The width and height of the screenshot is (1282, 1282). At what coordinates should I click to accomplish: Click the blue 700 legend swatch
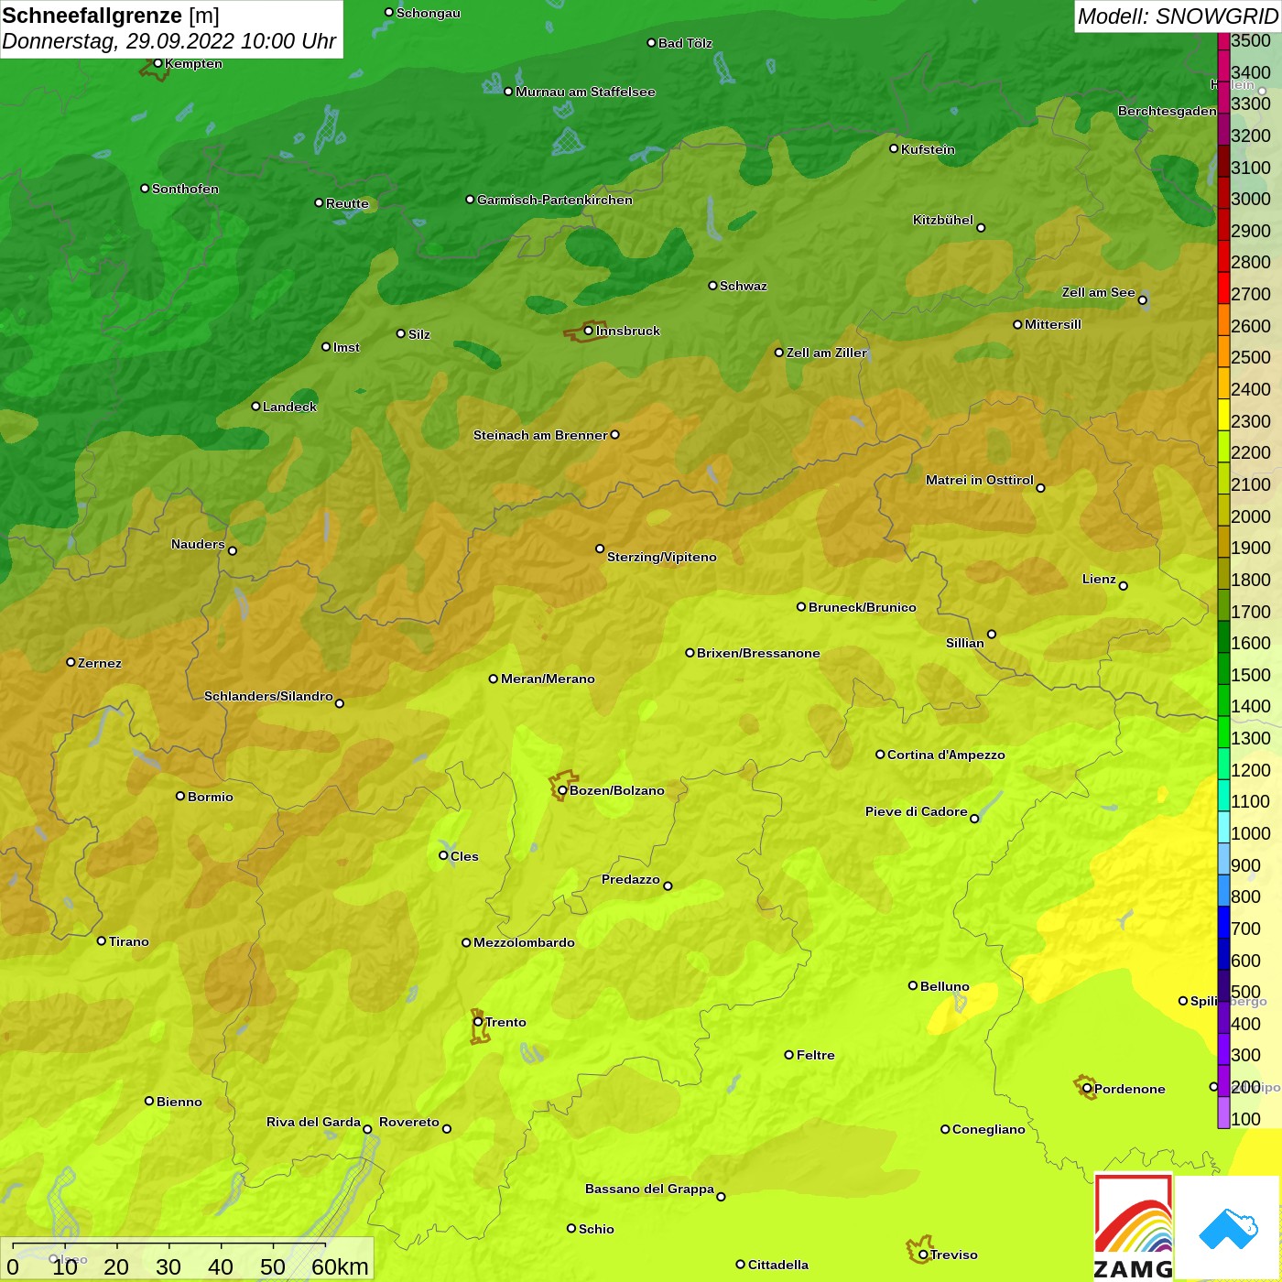point(1223,922)
